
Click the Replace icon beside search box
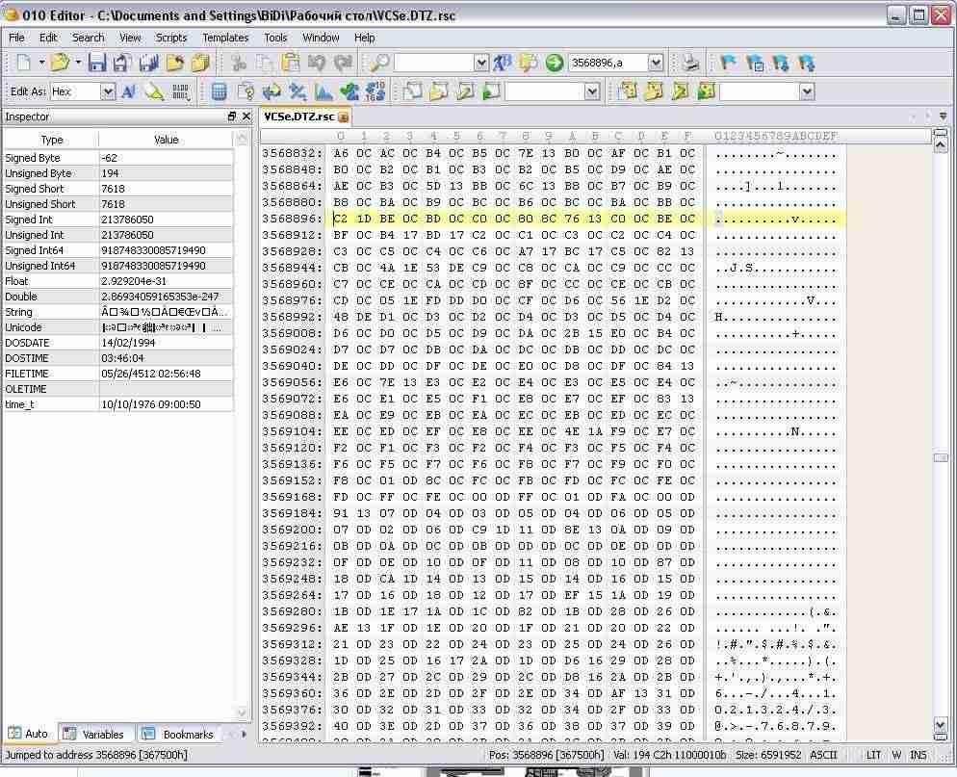click(503, 64)
